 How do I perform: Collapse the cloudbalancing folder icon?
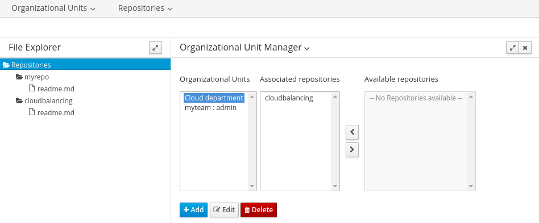click(x=19, y=100)
